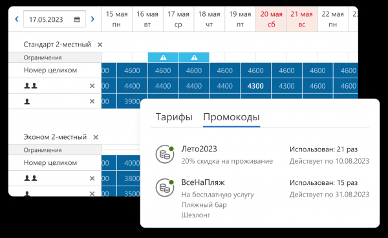388x238 pixels.
Task: Switch to the Тарифы tab
Action: point(174,117)
